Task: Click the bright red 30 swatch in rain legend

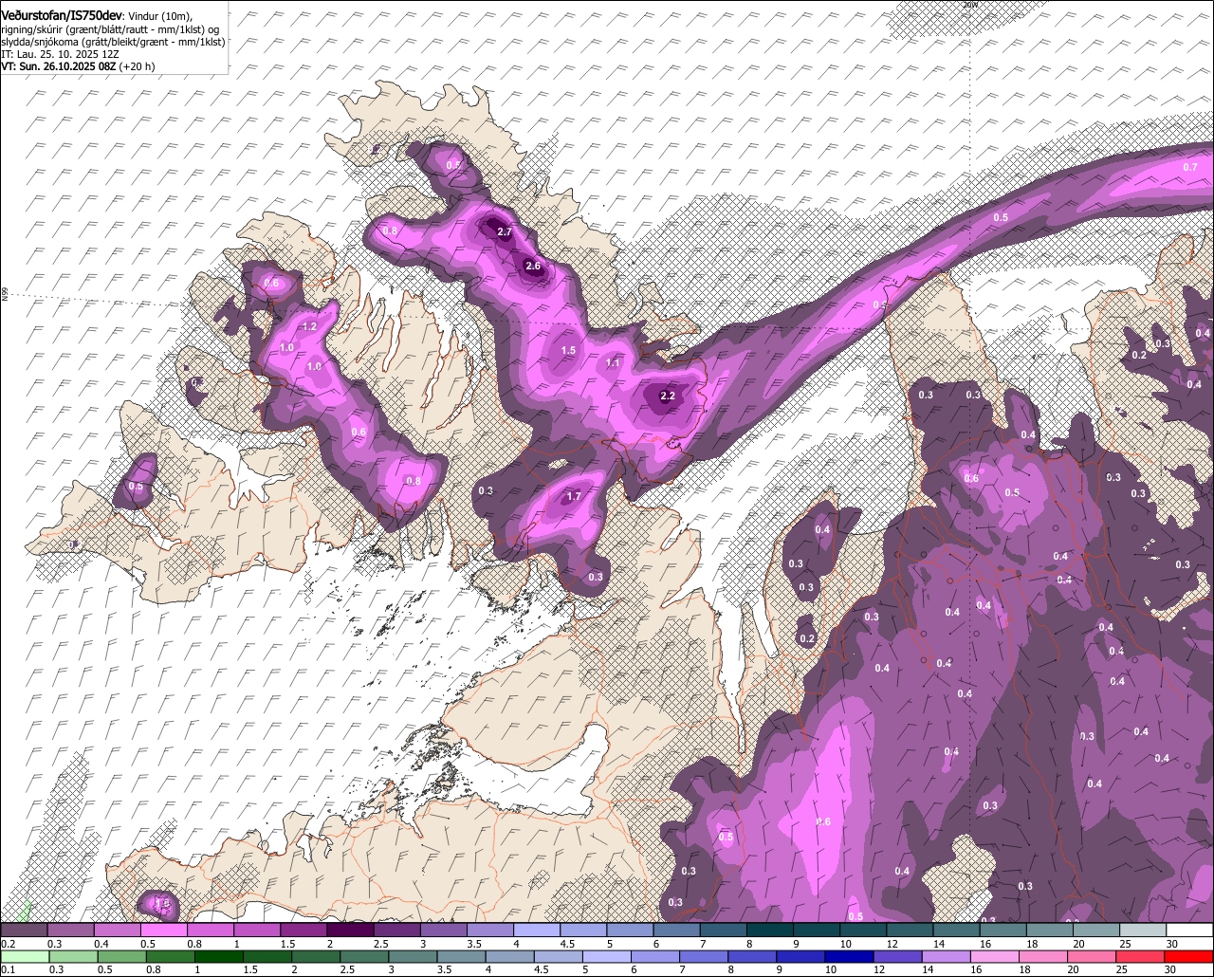Action: coord(1189,956)
